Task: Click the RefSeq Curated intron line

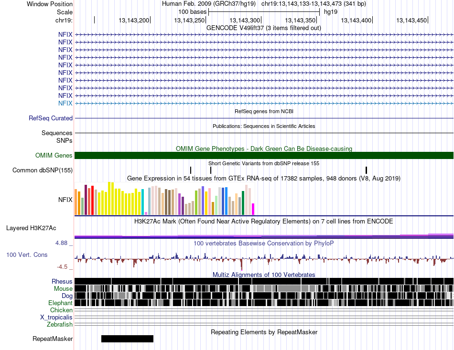Action: (x=264, y=118)
